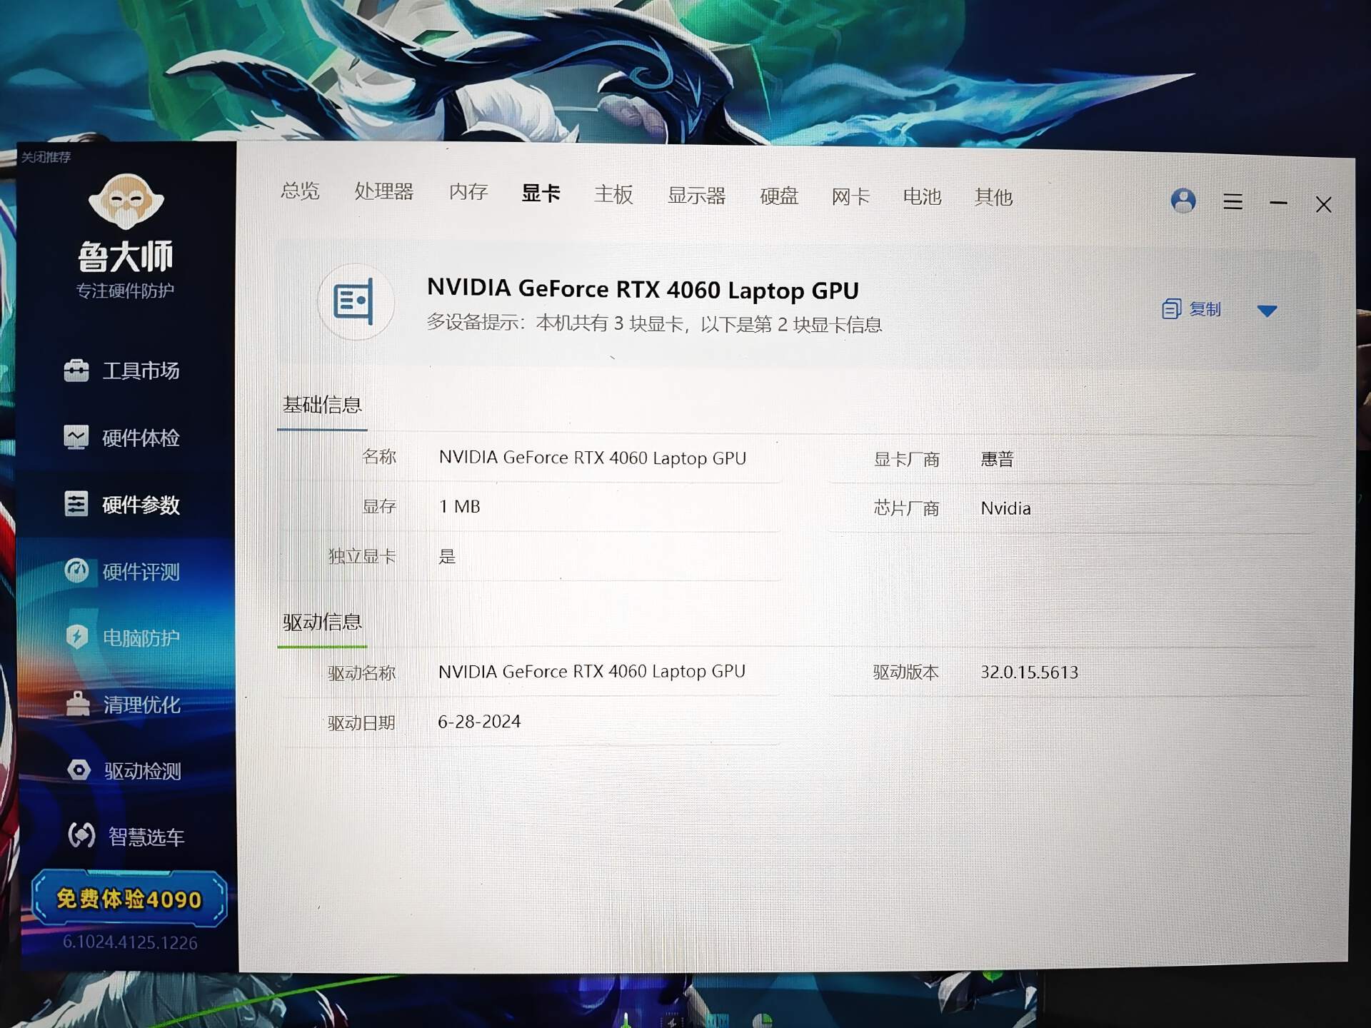Click the user account avatar icon
The width and height of the screenshot is (1371, 1028).
tap(1182, 201)
